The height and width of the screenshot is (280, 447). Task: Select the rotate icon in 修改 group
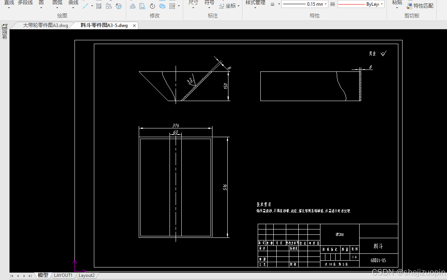coord(152,6)
